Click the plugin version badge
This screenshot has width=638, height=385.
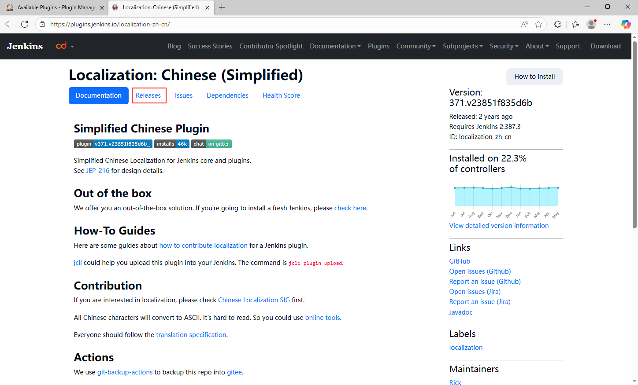pos(113,144)
